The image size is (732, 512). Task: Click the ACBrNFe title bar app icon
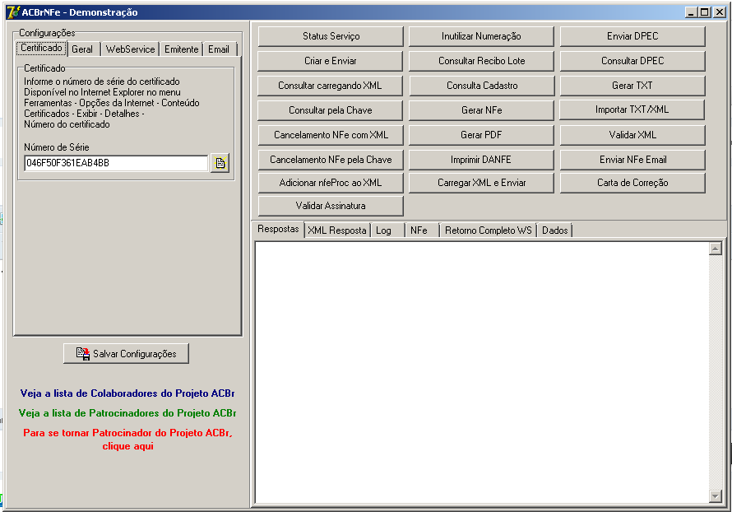pyautogui.click(x=13, y=12)
